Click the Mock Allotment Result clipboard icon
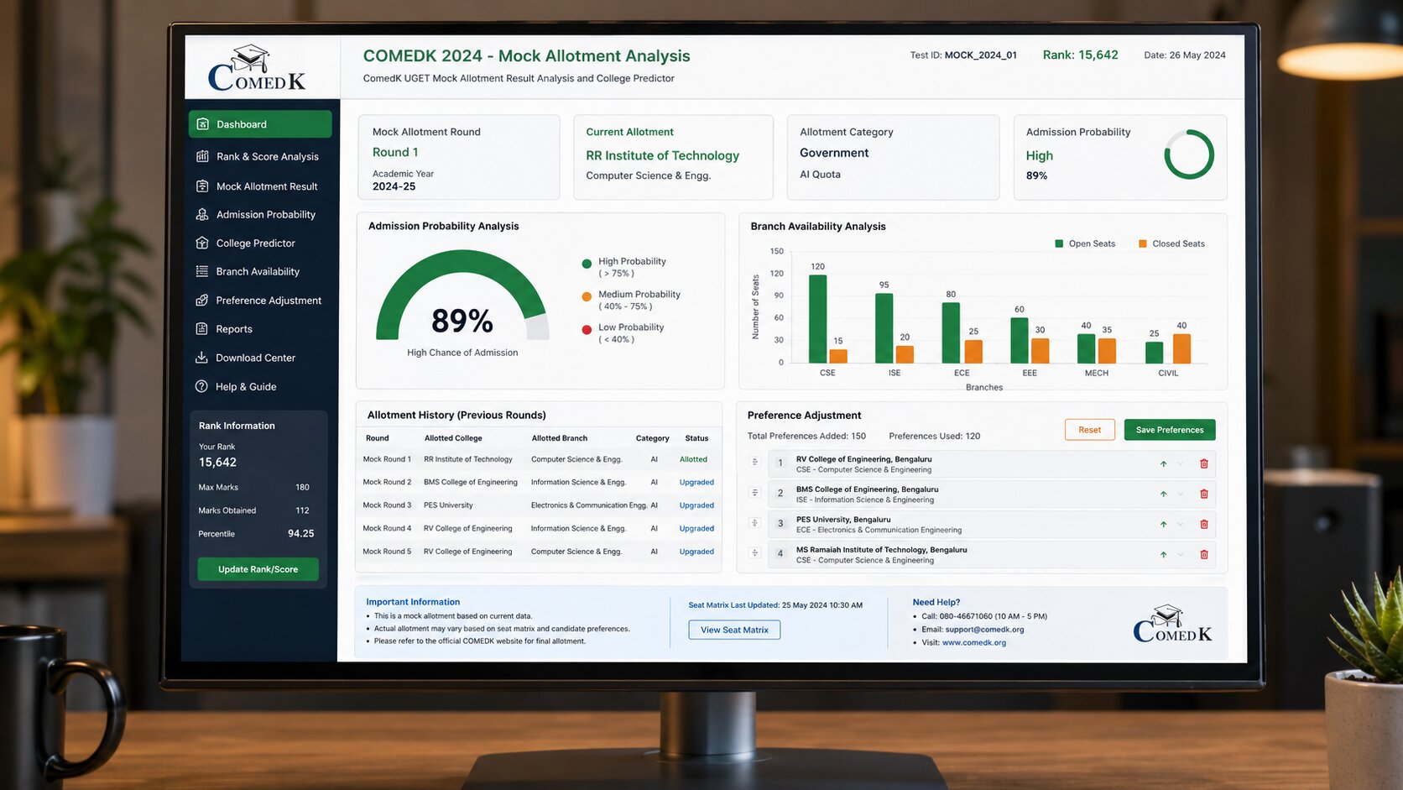 202,186
